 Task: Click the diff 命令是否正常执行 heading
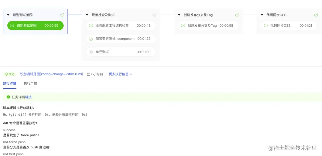click(20, 123)
